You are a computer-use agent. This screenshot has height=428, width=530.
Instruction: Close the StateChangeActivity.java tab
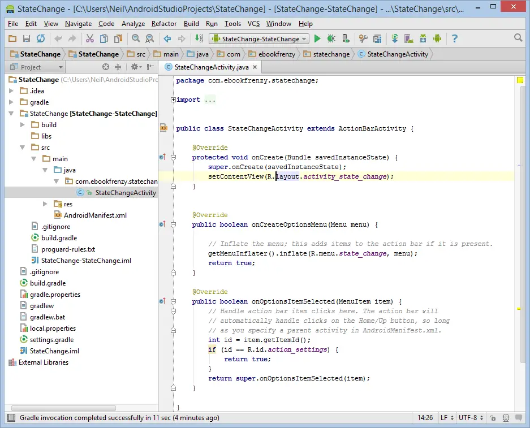coord(255,67)
